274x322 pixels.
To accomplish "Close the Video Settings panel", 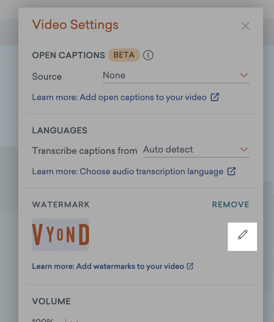I will (x=245, y=26).
